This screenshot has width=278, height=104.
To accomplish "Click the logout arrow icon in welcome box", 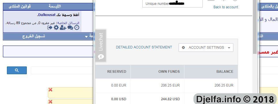I will pos(50,28).
